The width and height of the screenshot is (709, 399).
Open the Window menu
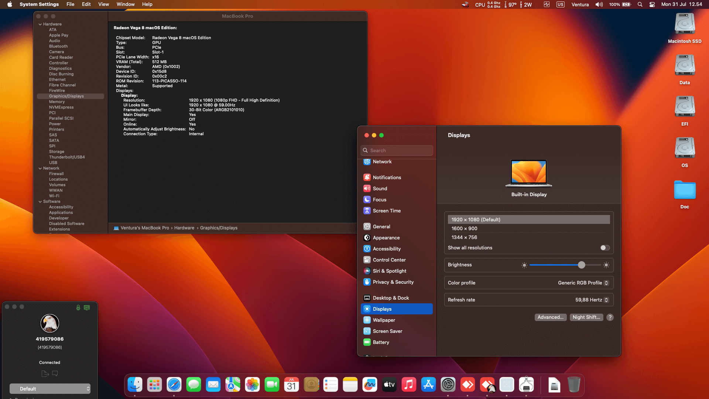click(126, 4)
